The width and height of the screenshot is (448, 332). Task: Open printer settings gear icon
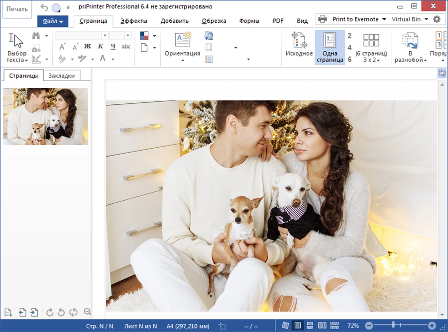point(437,19)
